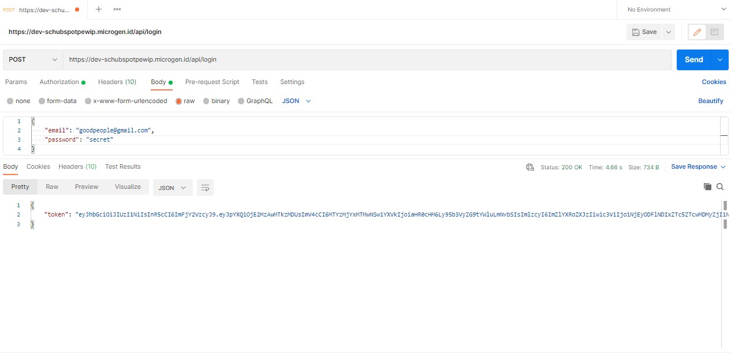Choose form-data as the body format

(42, 101)
